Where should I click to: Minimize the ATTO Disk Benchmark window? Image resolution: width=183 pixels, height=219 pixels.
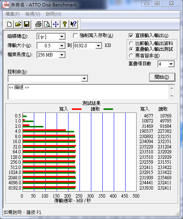tap(147, 3)
